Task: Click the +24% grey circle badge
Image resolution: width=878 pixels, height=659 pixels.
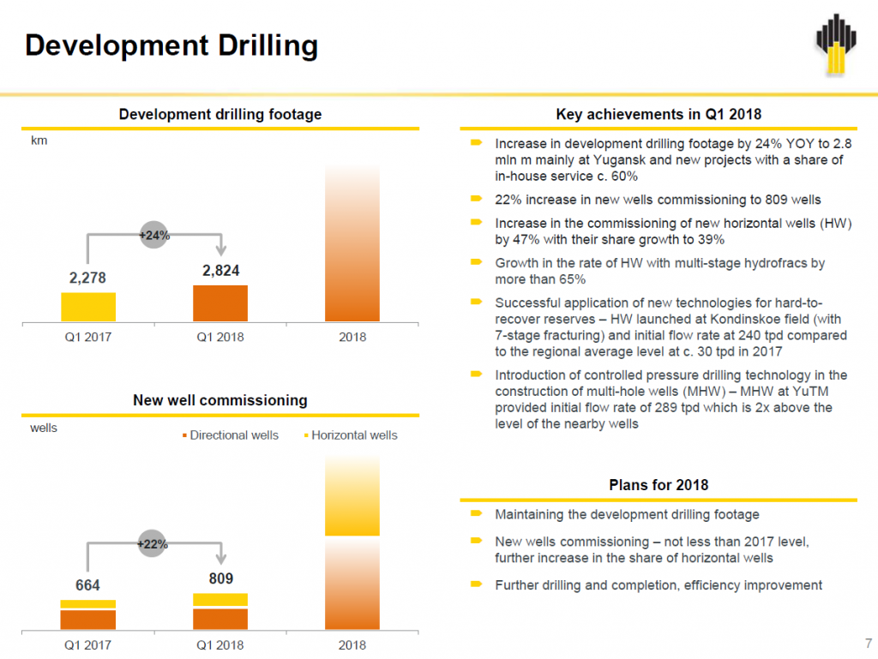Action: pyautogui.click(x=154, y=234)
